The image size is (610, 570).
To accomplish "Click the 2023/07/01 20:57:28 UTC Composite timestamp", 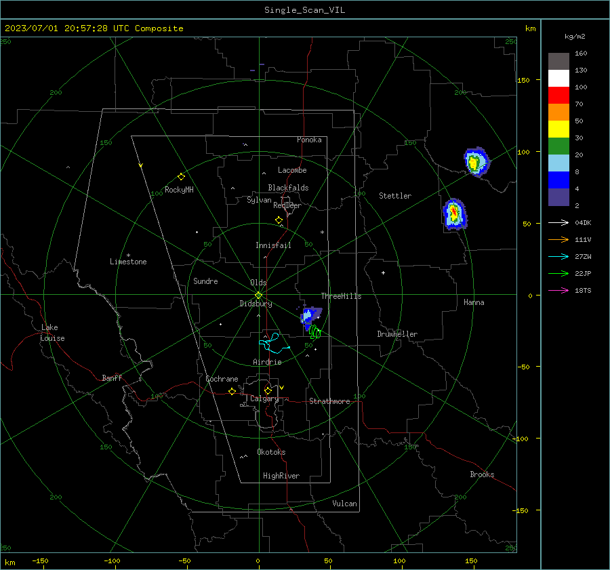I will [x=94, y=28].
